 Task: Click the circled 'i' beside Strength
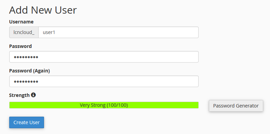coord(33,95)
